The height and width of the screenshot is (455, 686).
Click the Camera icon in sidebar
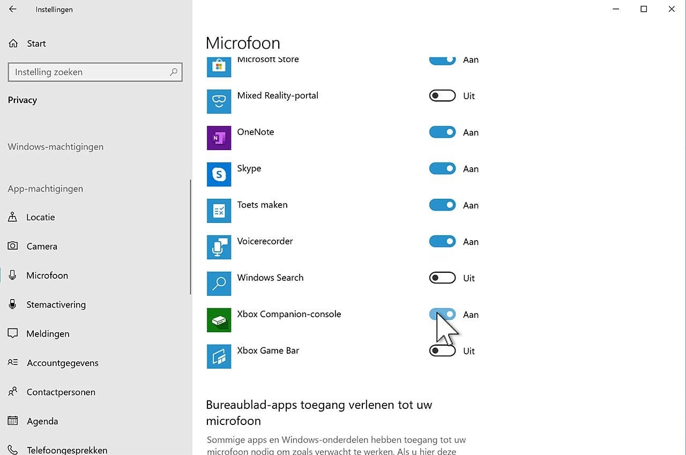[x=13, y=246]
